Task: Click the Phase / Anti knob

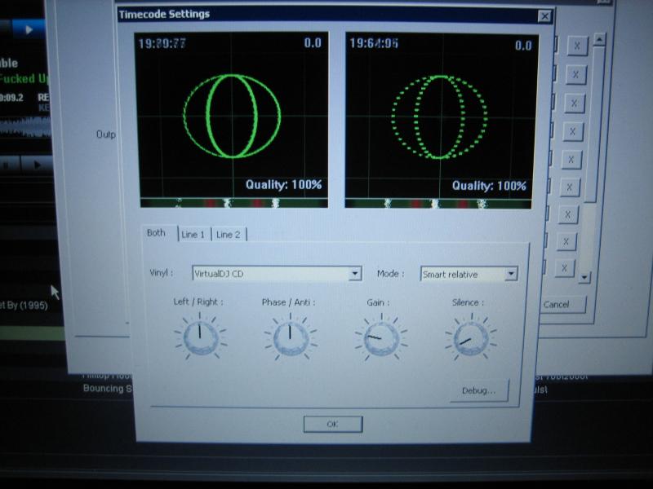Action: [x=291, y=337]
